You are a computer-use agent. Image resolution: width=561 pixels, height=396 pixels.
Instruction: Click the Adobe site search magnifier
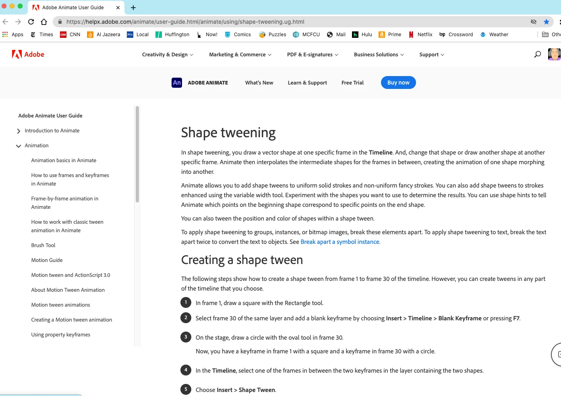pyautogui.click(x=538, y=54)
